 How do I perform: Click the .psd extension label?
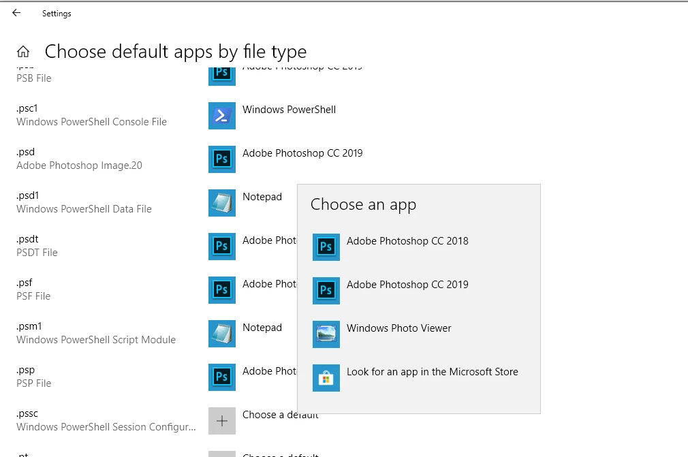click(x=25, y=152)
